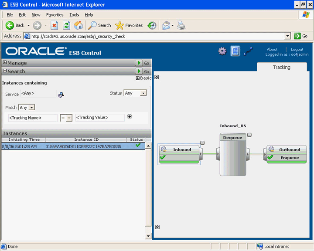Expand the Manage panel

pyautogui.click(x=5, y=62)
